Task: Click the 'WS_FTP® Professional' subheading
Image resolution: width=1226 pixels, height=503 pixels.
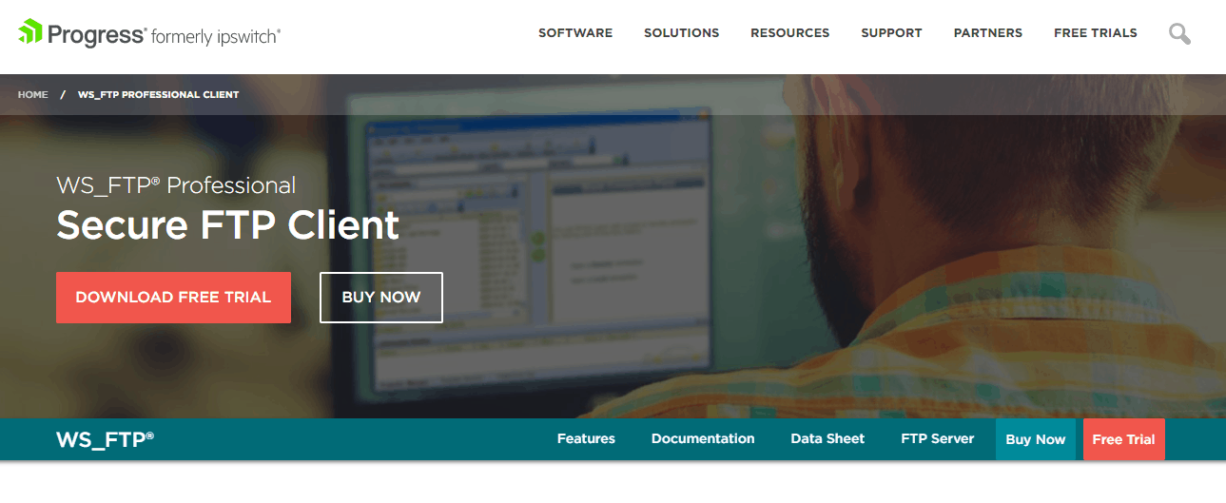Action: pyautogui.click(x=176, y=184)
